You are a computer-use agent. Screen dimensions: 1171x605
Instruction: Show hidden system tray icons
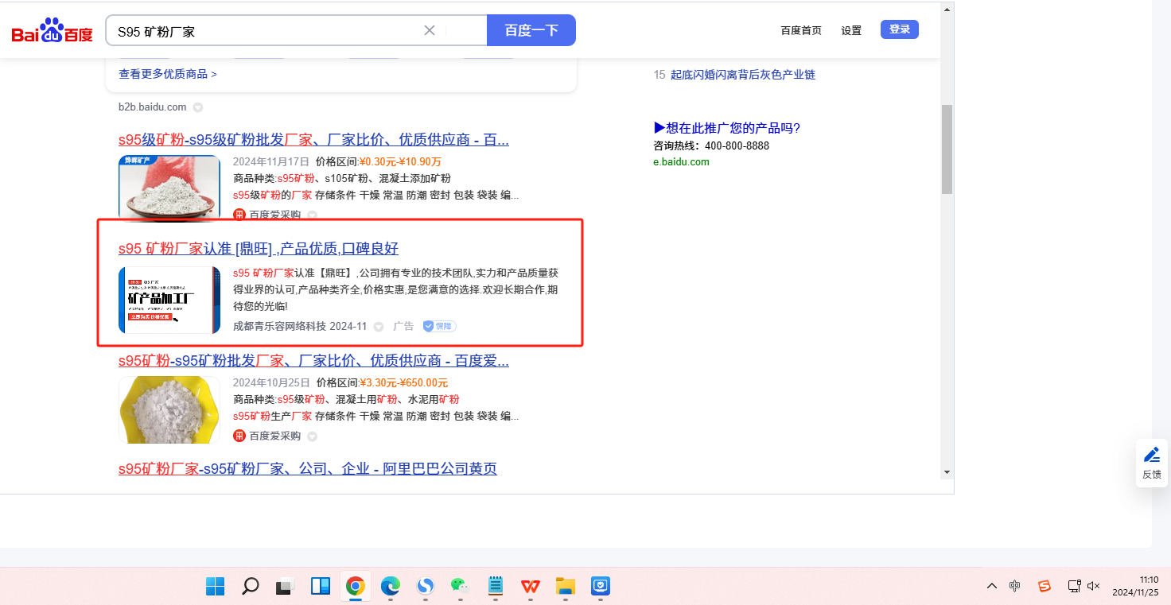(x=991, y=586)
